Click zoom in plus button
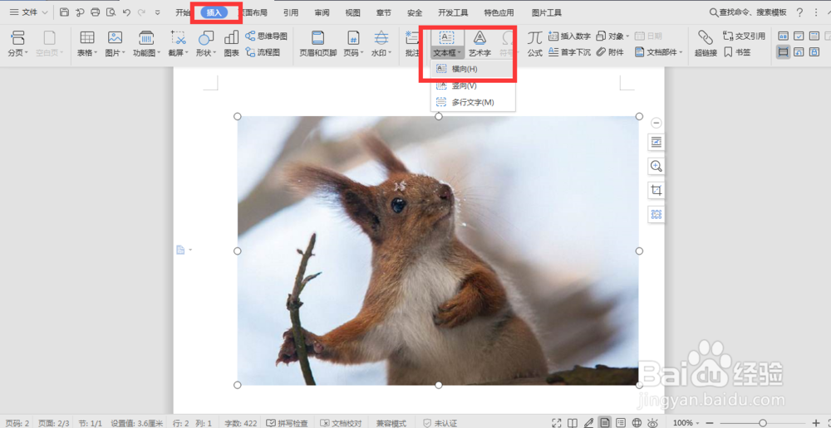 coord(816,423)
